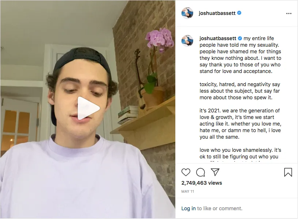
Task: Open joshuatbassett username in caption
Action: click(x=218, y=38)
